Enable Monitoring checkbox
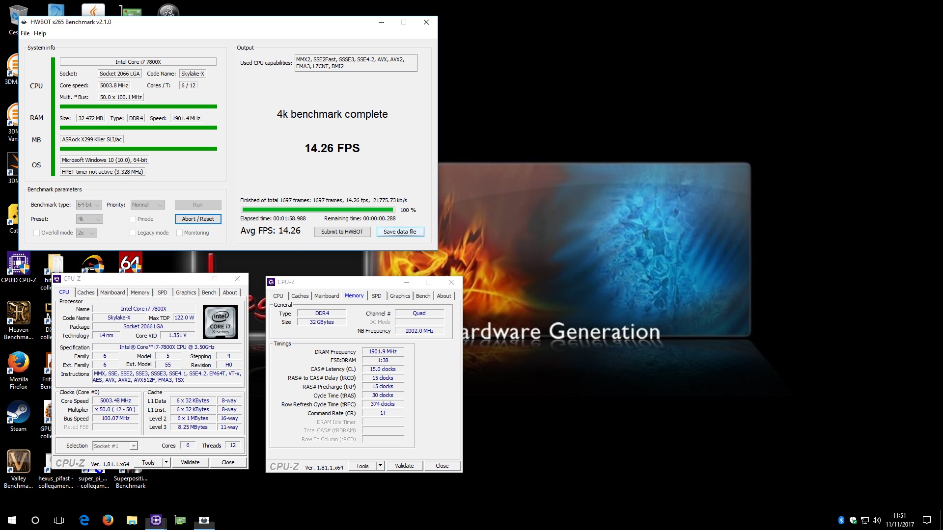The height and width of the screenshot is (530, 943). click(179, 233)
